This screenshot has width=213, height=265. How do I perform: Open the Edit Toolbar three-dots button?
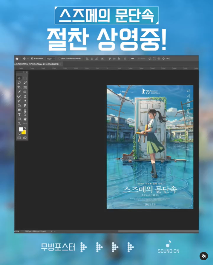click(x=25, y=124)
